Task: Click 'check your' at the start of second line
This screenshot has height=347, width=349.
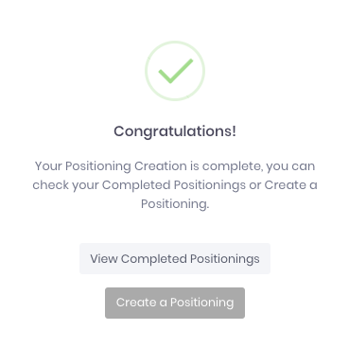Action: (x=65, y=185)
